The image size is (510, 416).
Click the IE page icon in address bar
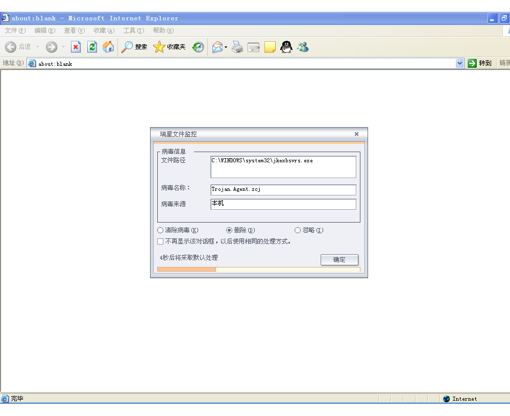click(32, 63)
